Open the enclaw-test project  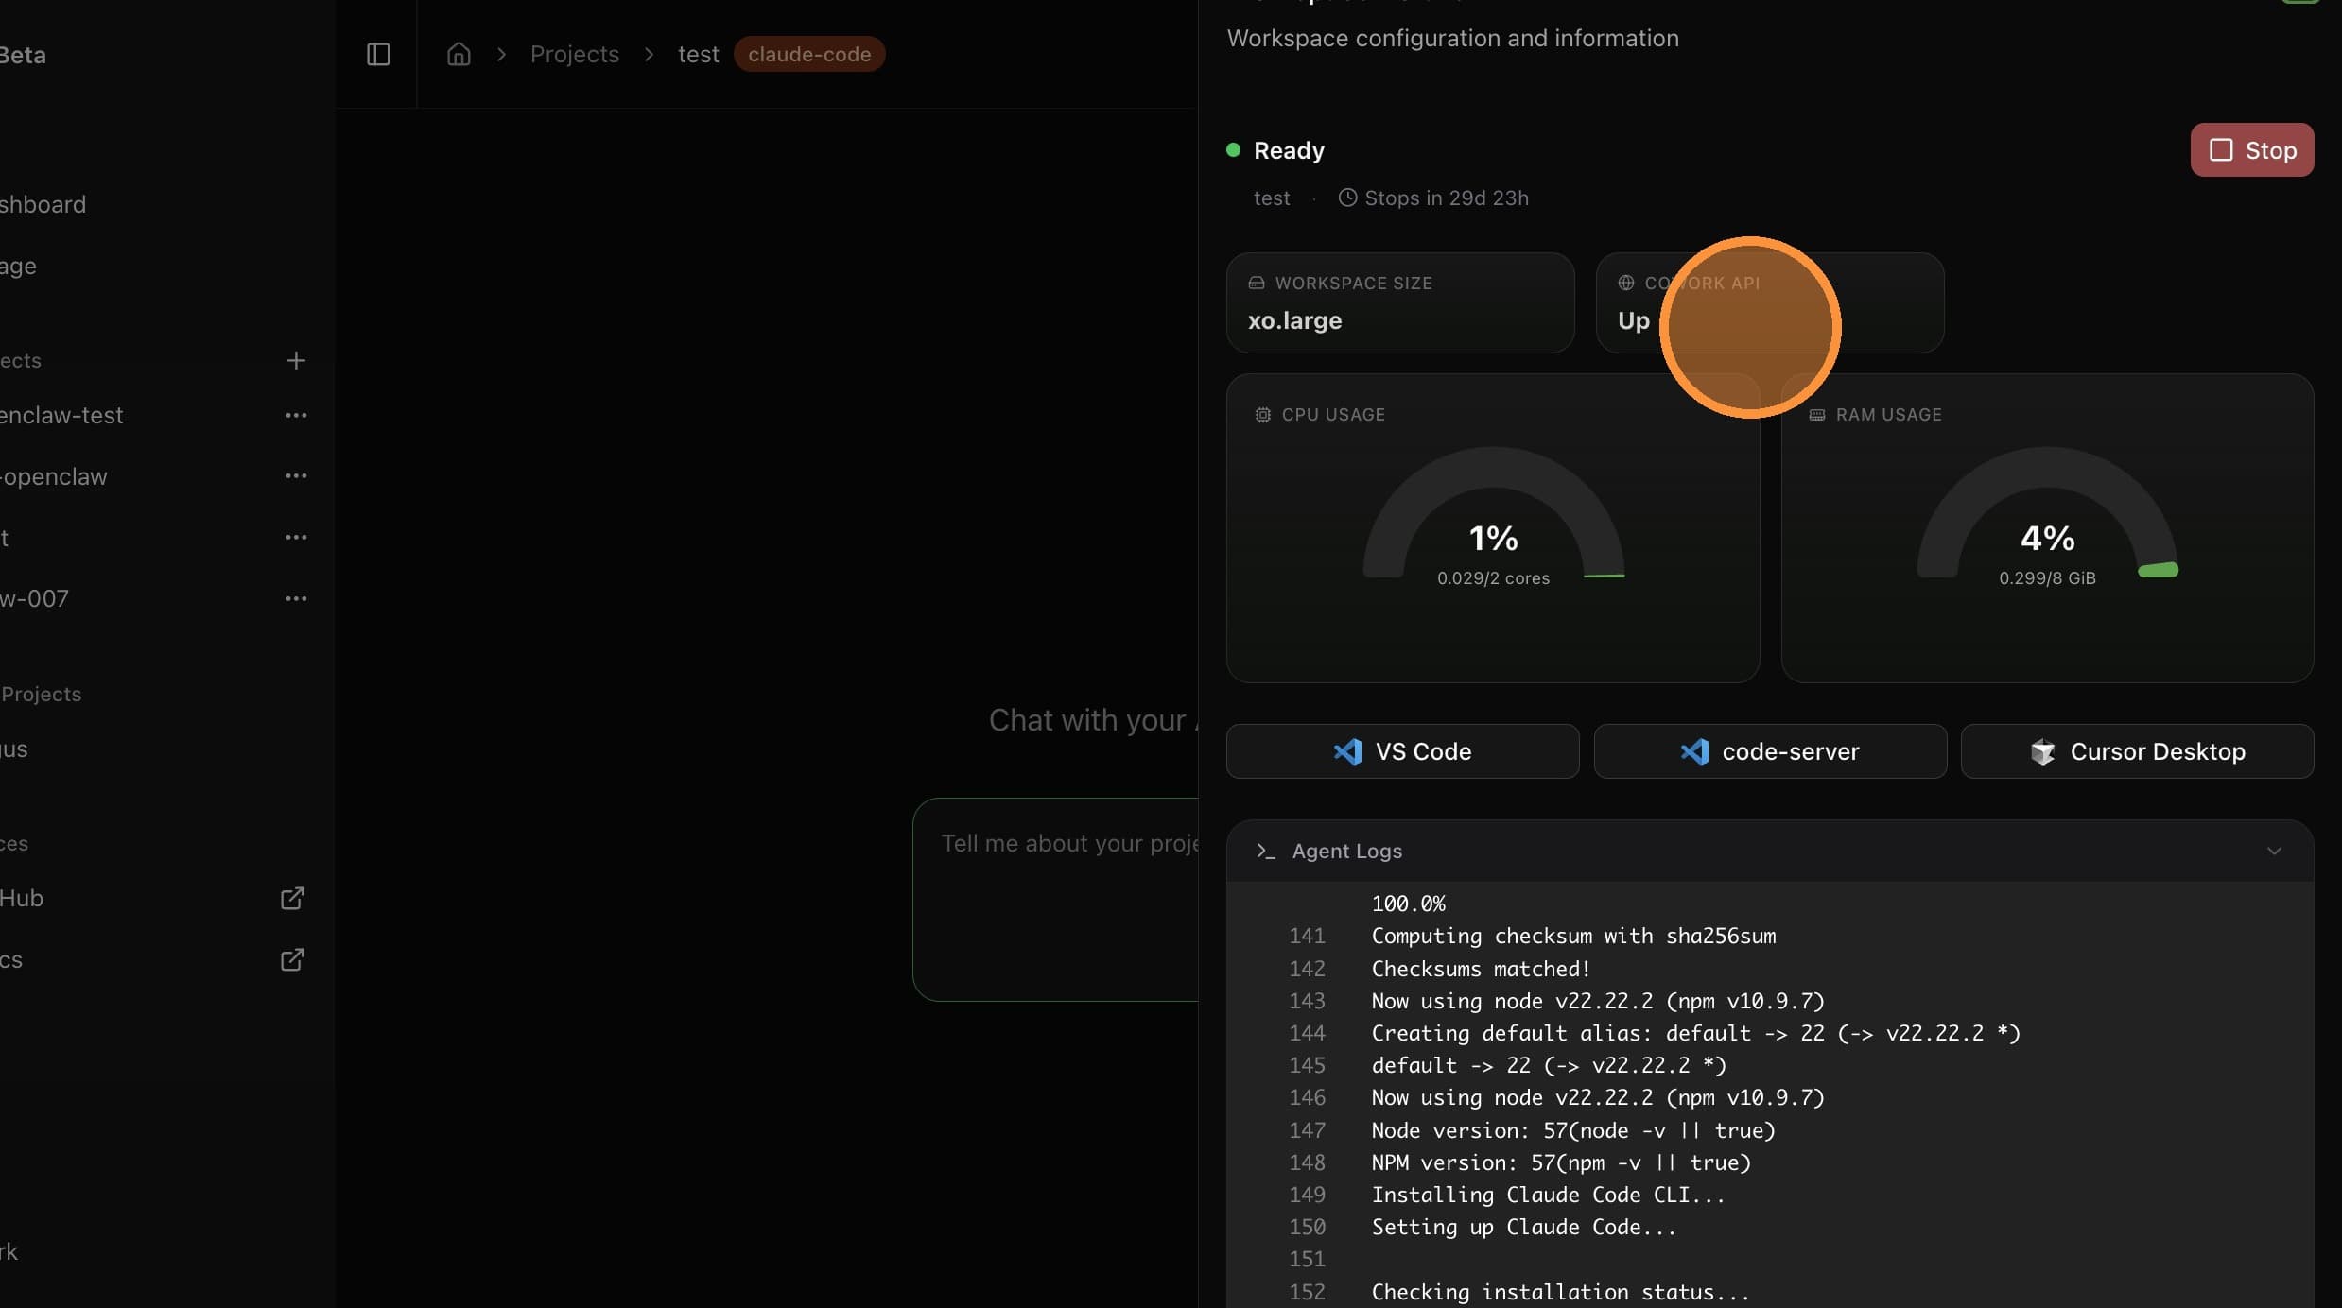[x=62, y=415]
